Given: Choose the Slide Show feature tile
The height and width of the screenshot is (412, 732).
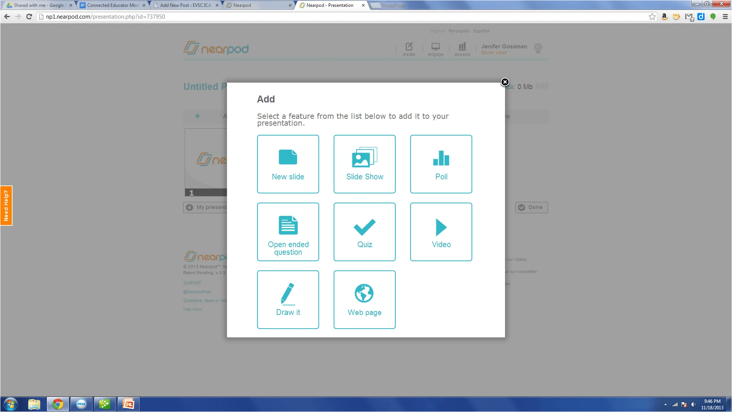Looking at the screenshot, I should [x=364, y=164].
